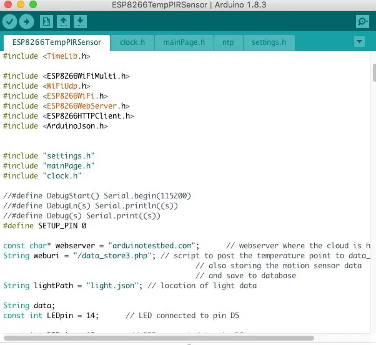This screenshot has width=376, height=345.
Task: Click the "const int LEDpin = 14;" code
Action: [x=51, y=316]
